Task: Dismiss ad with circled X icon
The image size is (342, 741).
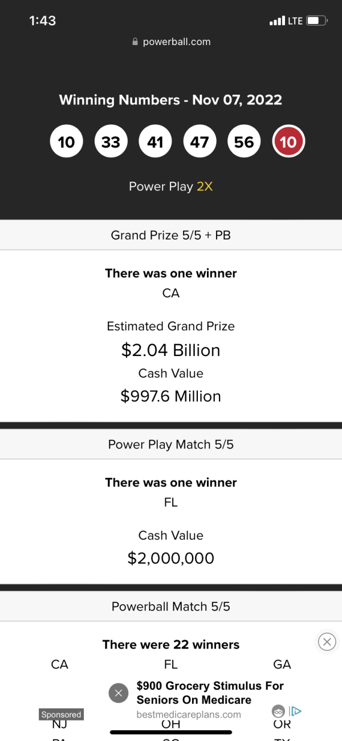Action: tap(327, 642)
